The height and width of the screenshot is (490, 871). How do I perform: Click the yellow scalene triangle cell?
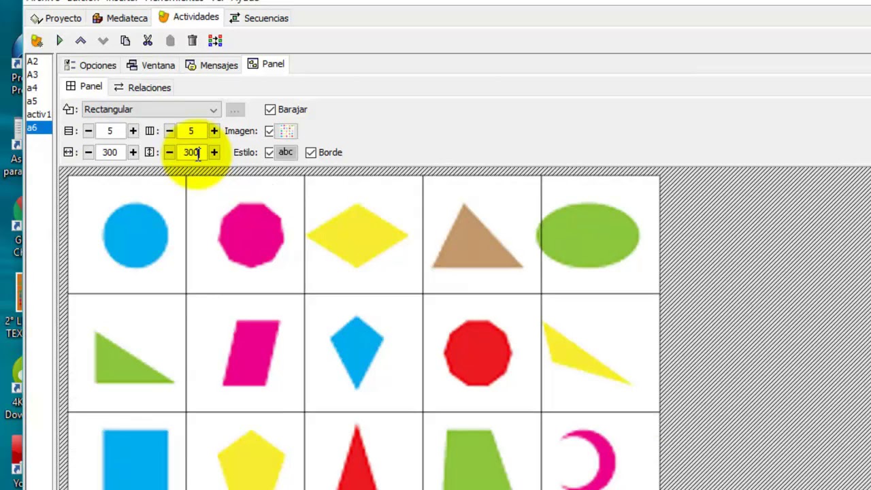(x=600, y=353)
